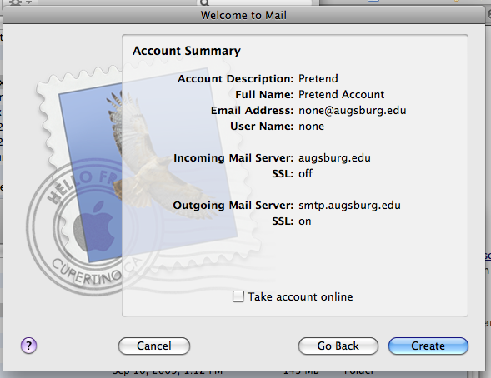Click the Welcome to Mail title bar

[x=243, y=15]
